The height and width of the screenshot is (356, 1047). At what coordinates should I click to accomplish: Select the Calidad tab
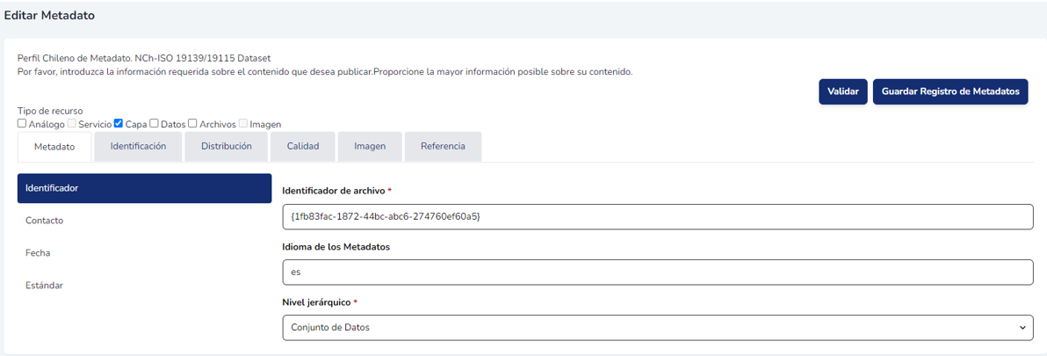coord(303,147)
